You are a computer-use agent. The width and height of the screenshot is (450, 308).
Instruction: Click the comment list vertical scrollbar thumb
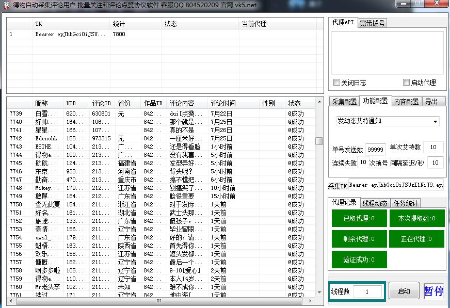click(319, 141)
